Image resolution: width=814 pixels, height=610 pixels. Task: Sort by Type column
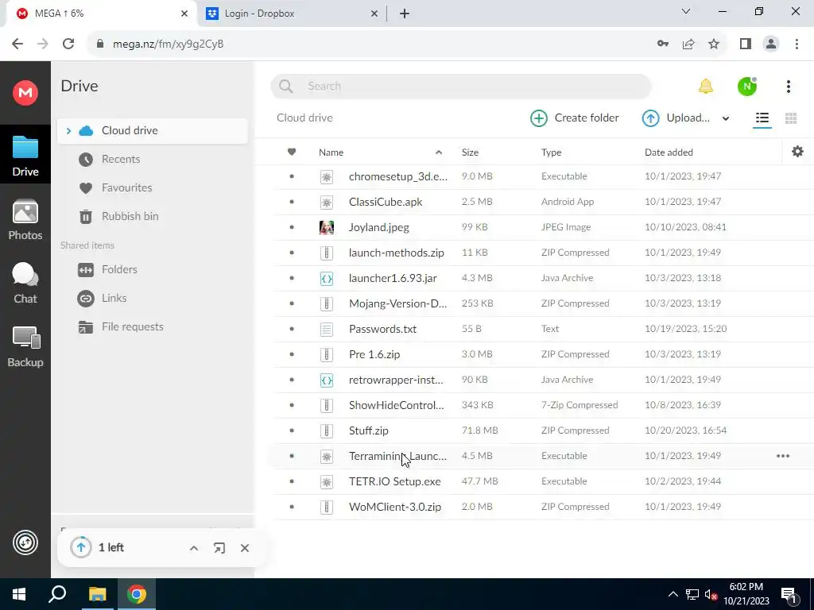(x=551, y=152)
